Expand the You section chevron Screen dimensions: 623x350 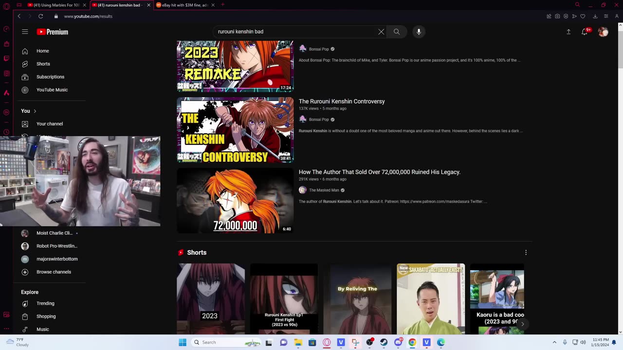click(35, 111)
